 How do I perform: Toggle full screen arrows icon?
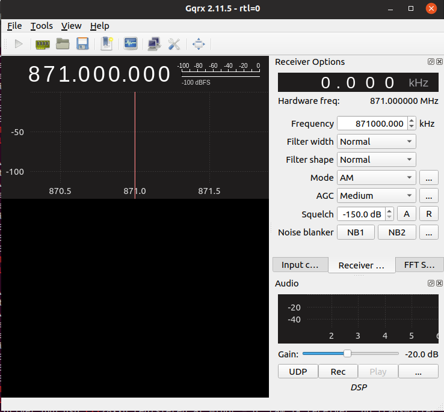point(199,44)
